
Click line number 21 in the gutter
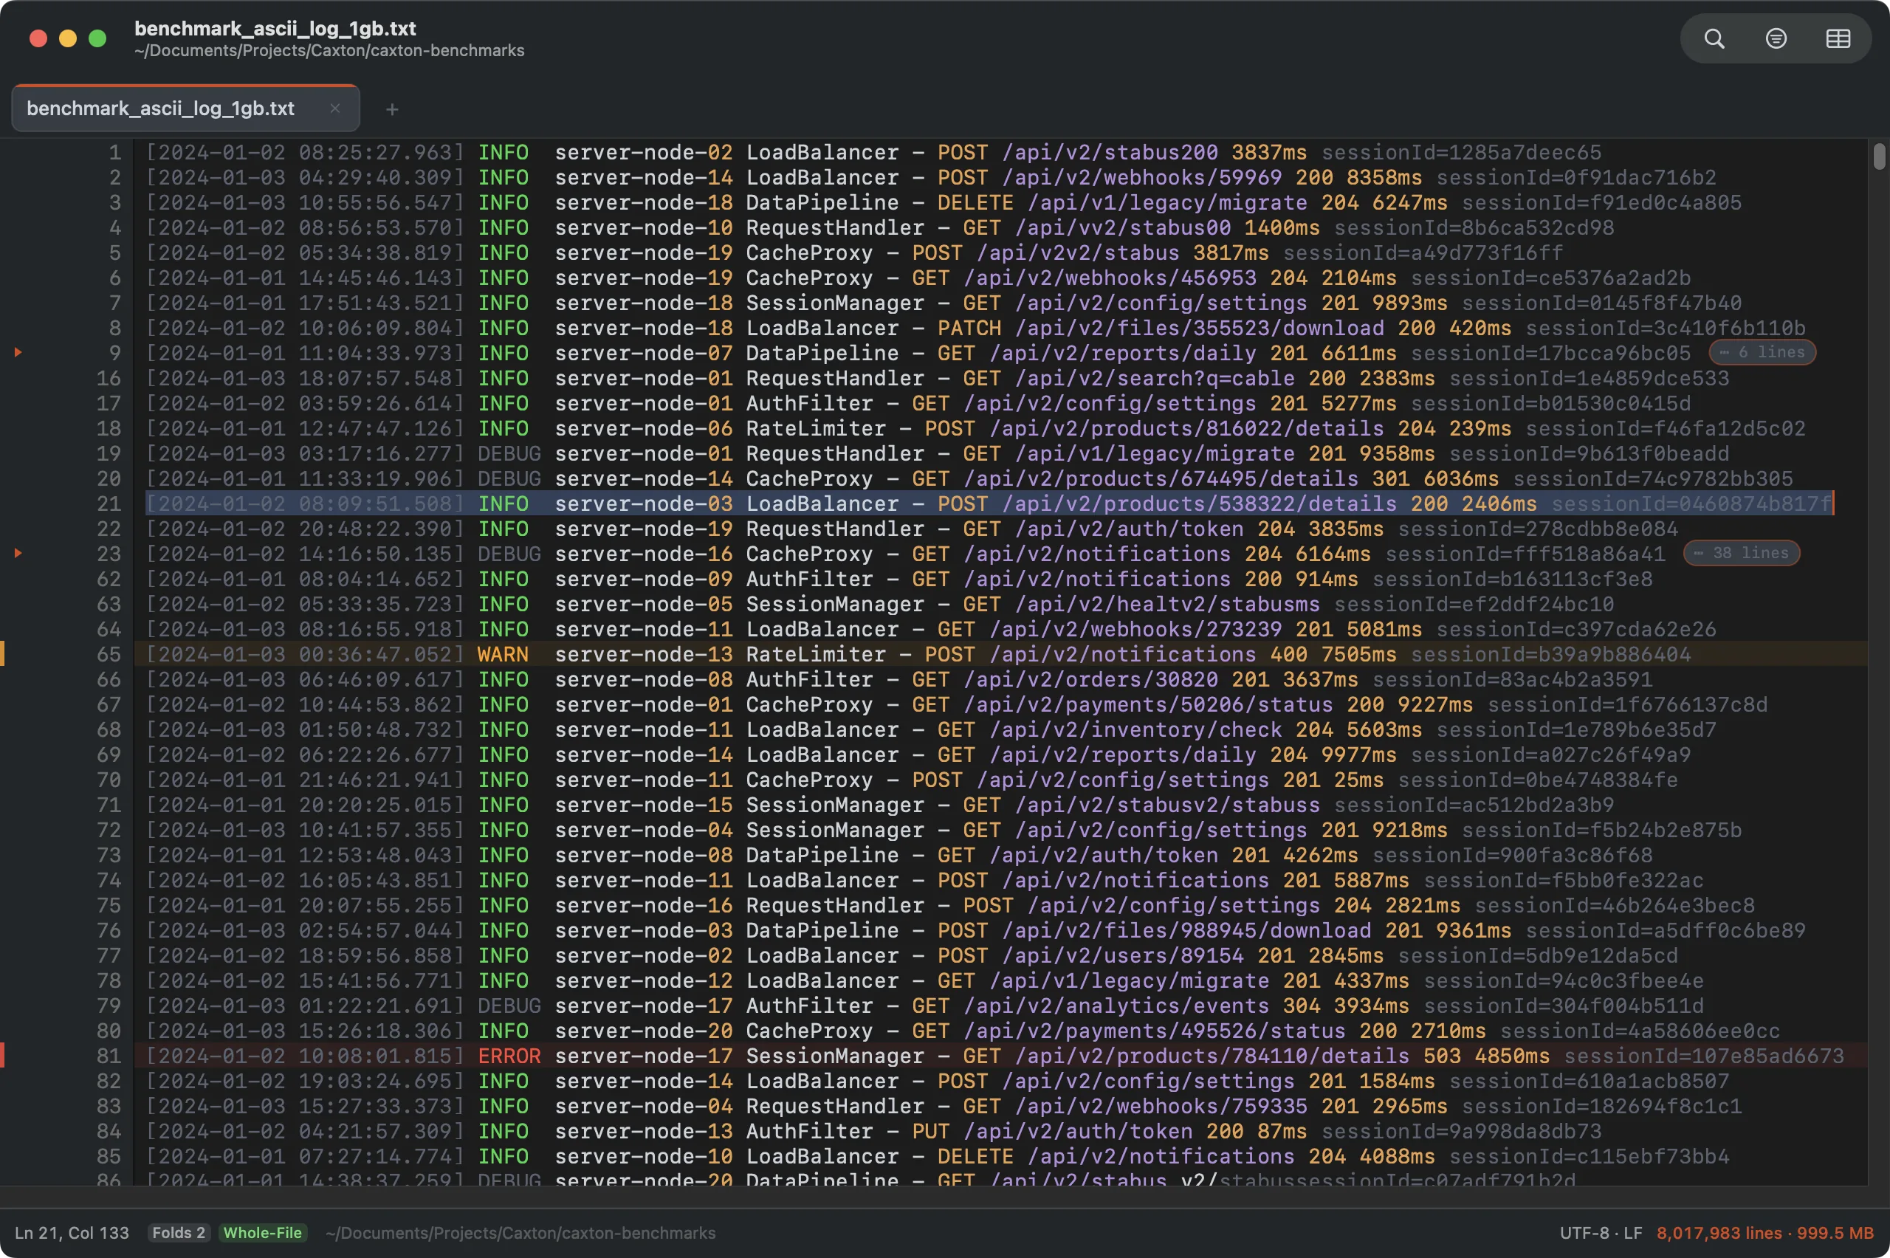click(109, 503)
